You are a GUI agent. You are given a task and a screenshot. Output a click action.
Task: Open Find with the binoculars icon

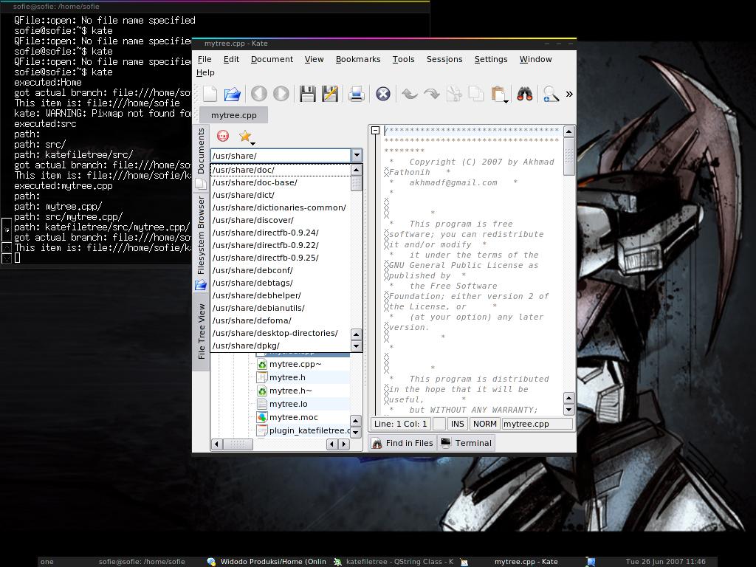click(x=525, y=94)
